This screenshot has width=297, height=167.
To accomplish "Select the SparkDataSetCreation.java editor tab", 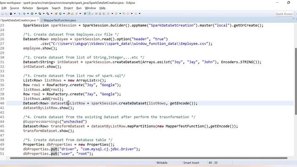I will coord(19,20).
